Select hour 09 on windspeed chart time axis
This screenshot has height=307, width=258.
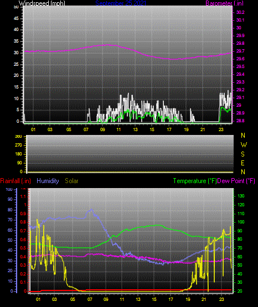pyautogui.click(x=102, y=129)
